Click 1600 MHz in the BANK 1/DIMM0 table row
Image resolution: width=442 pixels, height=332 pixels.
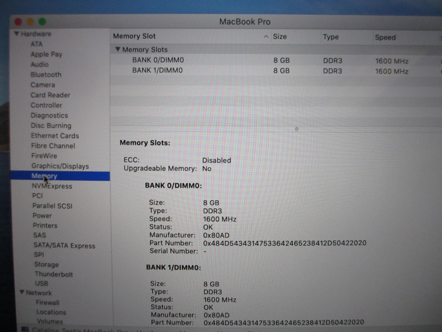tap(391, 71)
